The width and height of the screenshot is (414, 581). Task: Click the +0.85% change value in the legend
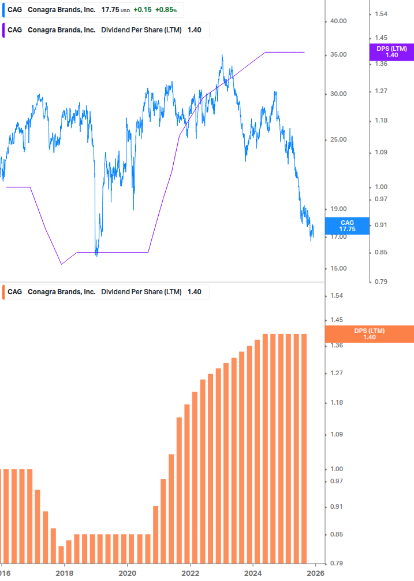[166, 10]
